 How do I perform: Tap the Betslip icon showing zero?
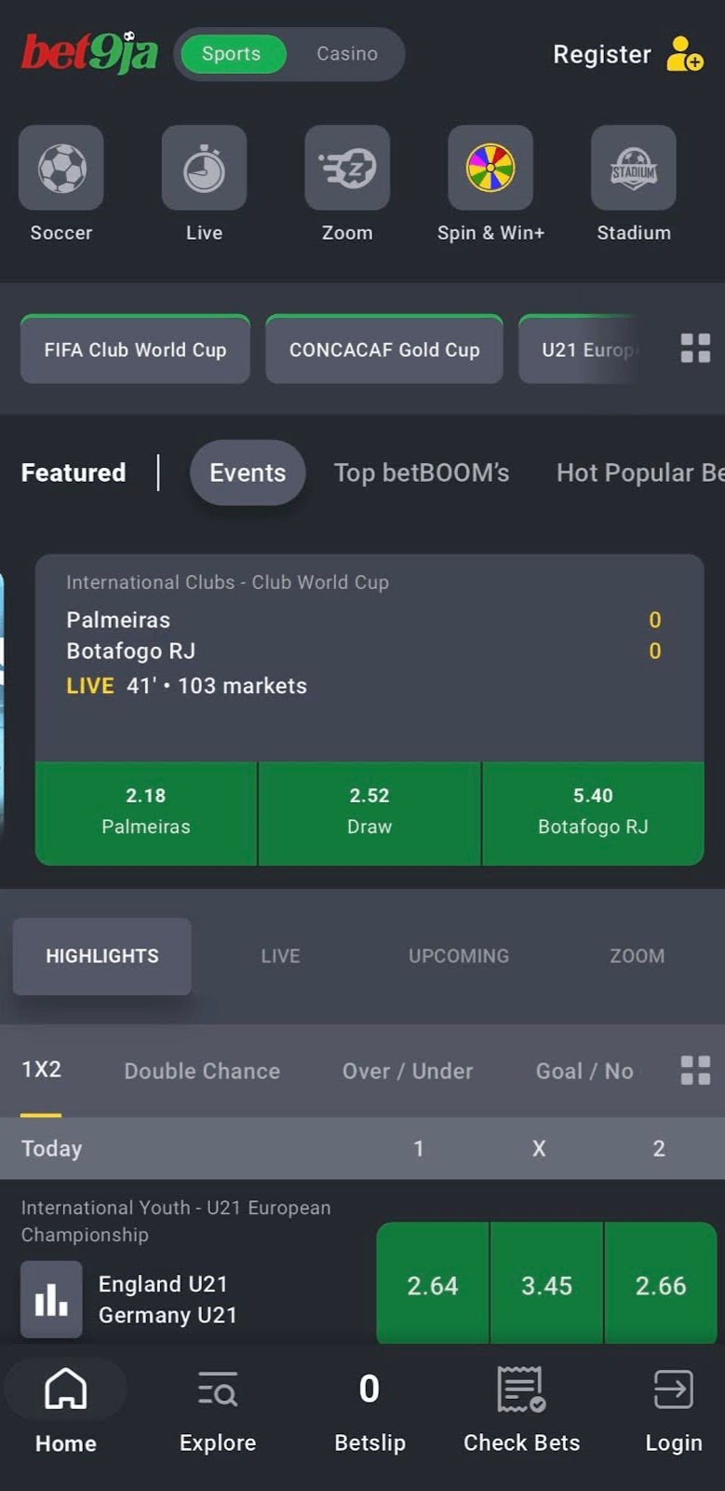369,1388
